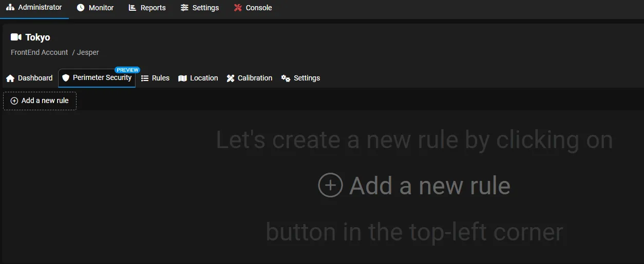
Task: Open the Calibration tab
Action: [x=250, y=78]
